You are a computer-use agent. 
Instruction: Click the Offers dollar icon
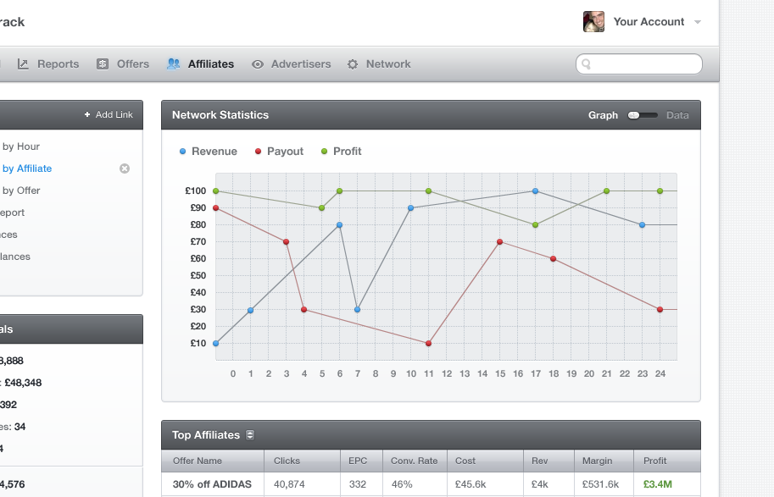pyautogui.click(x=103, y=64)
